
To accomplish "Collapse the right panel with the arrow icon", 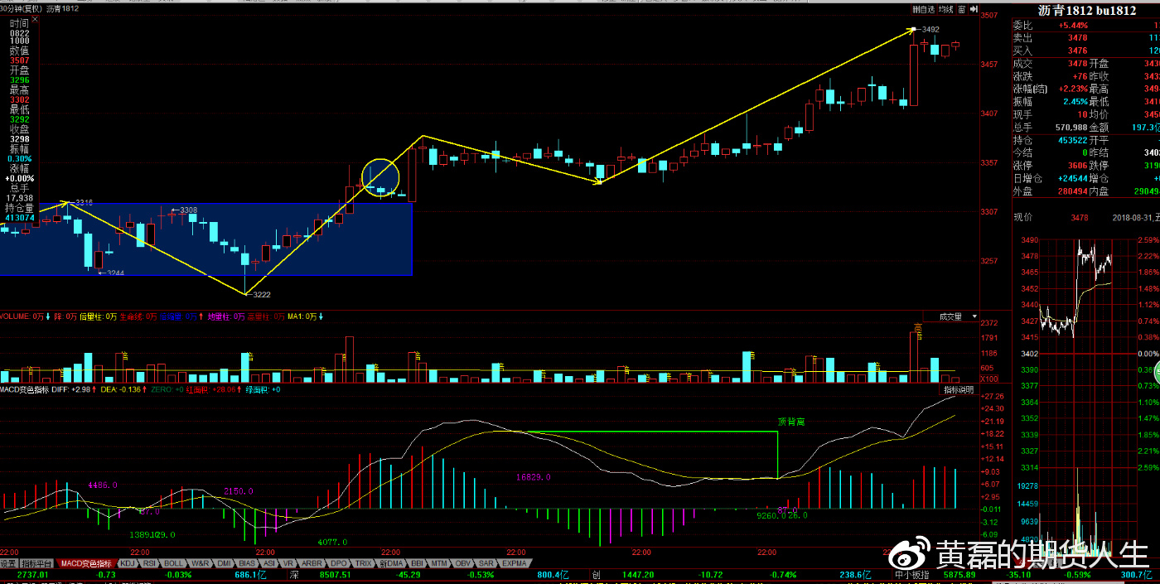I will (x=973, y=9).
